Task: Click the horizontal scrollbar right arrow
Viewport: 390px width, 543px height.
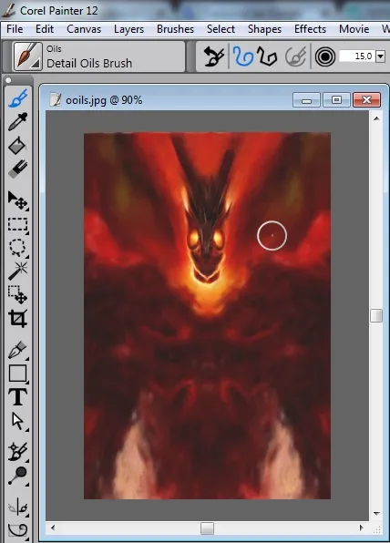Action: 361,528
